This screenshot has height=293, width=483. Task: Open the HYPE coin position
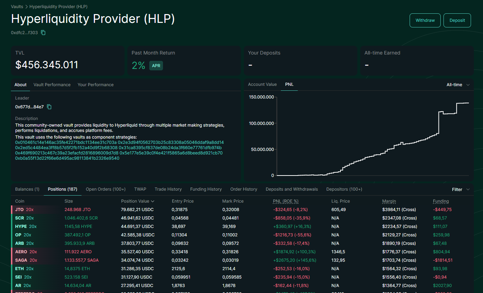pos(21,227)
